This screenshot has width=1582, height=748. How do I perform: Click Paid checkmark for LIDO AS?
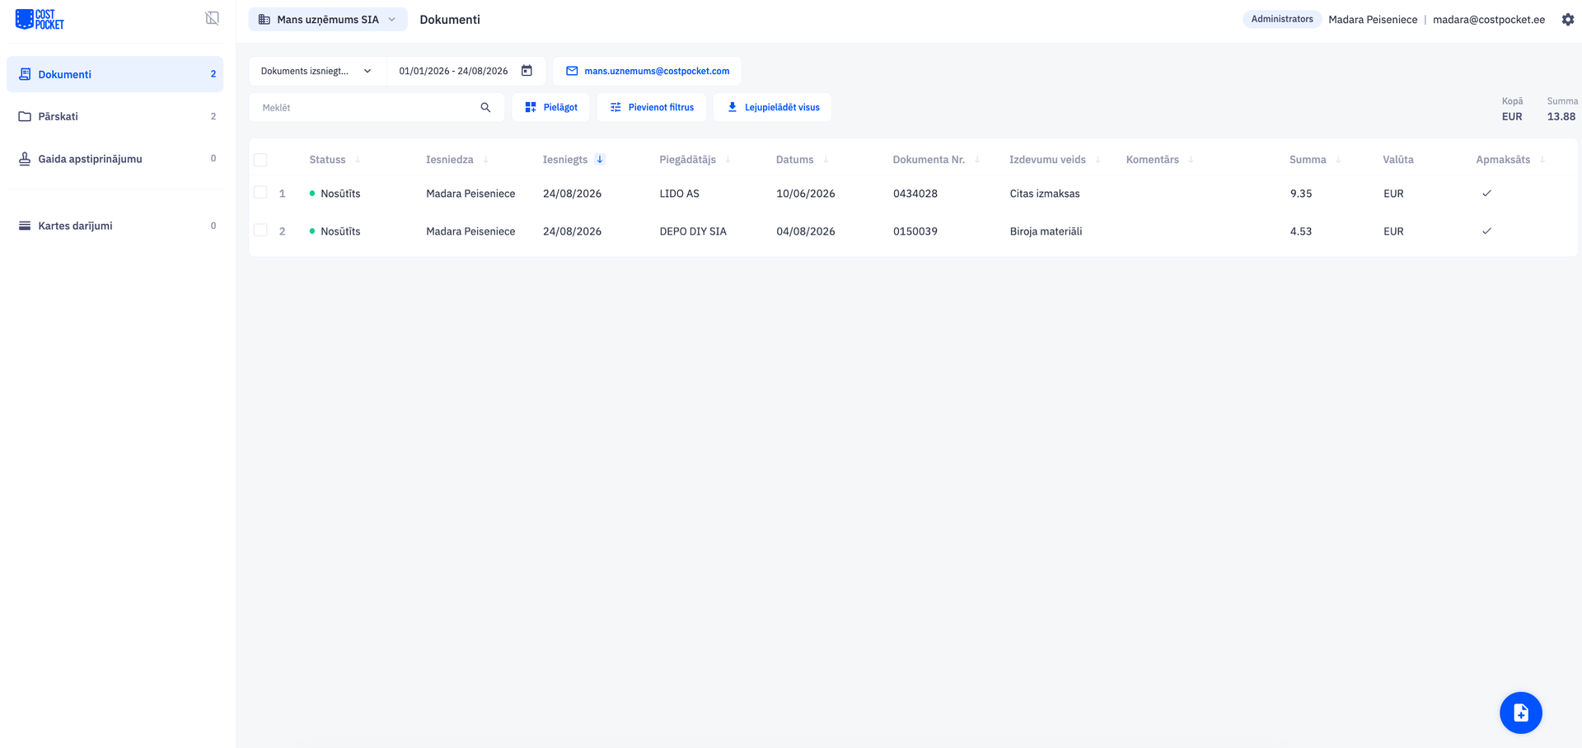coord(1486,194)
